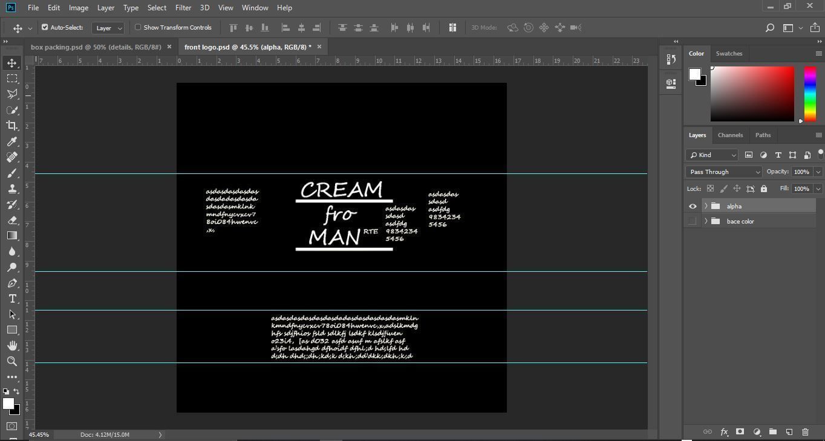Select the Rectangular Marquee tool
The image size is (825, 441).
[x=12, y=79]
